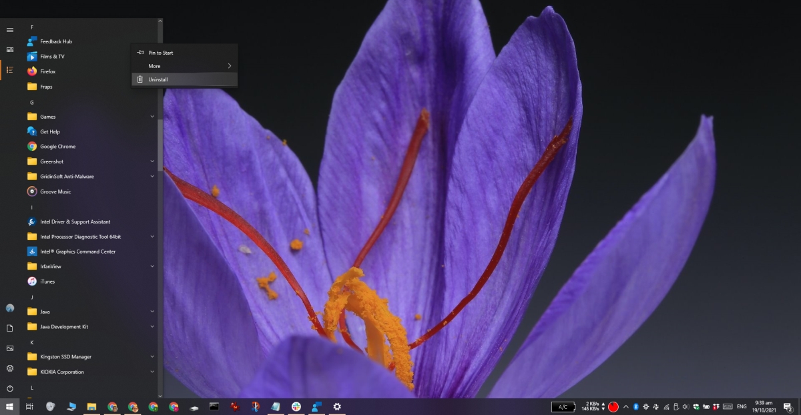The height and width of the screenshot is (415, 801).
Task: Open iTunes from the app list
Action: pos(90,282)
